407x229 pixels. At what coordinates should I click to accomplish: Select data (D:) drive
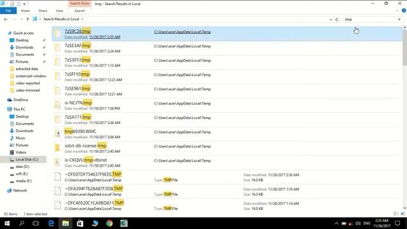point(22,167)
